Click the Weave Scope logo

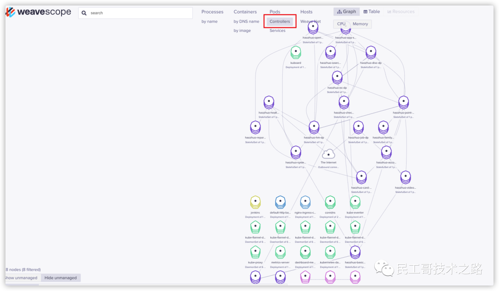pos(38,12)
